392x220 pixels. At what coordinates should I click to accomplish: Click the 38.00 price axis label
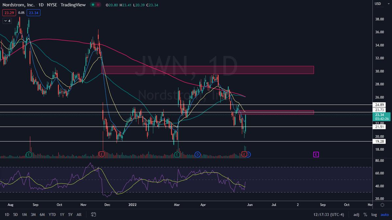tap(379, 19)
